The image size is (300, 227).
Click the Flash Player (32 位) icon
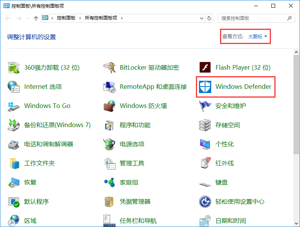205,67
